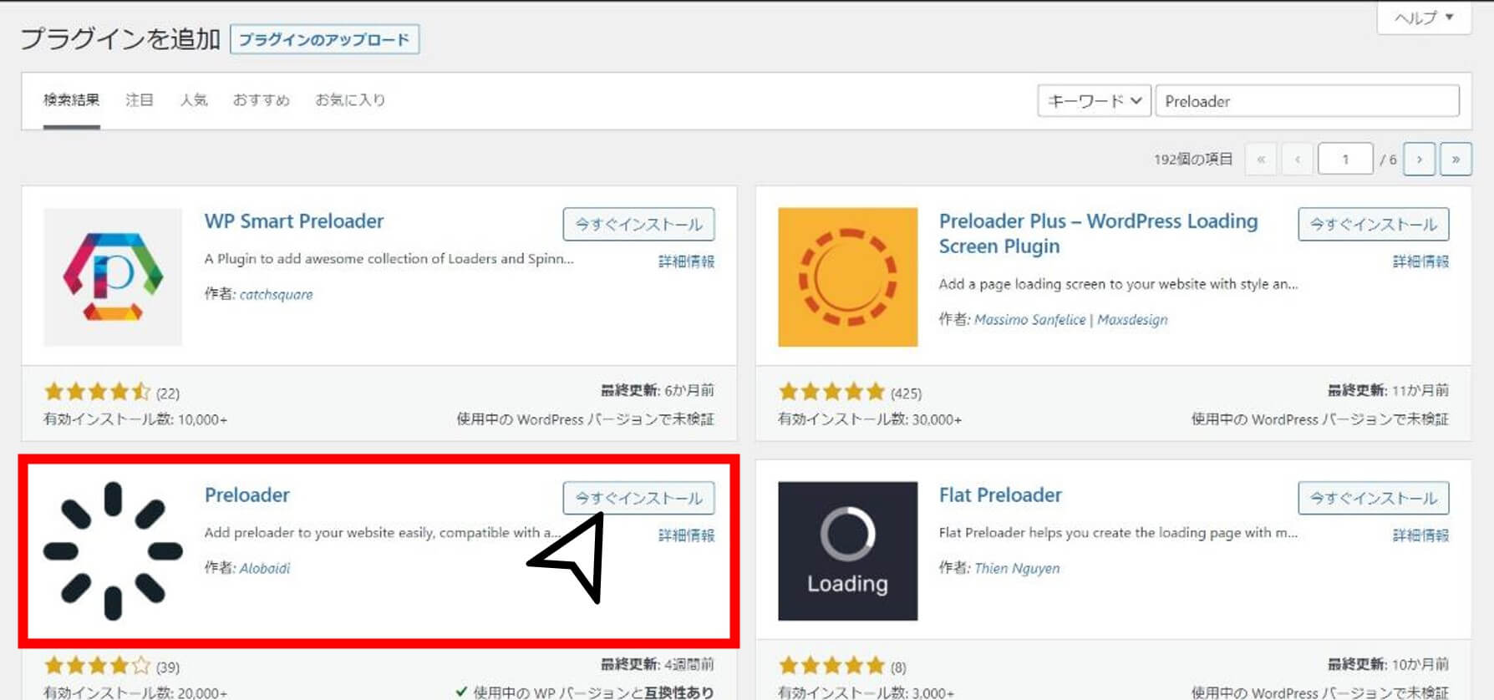Go to previous results page arrow
The height and width of the screenshot is (700, 1494).
(x=1298, y=159)
